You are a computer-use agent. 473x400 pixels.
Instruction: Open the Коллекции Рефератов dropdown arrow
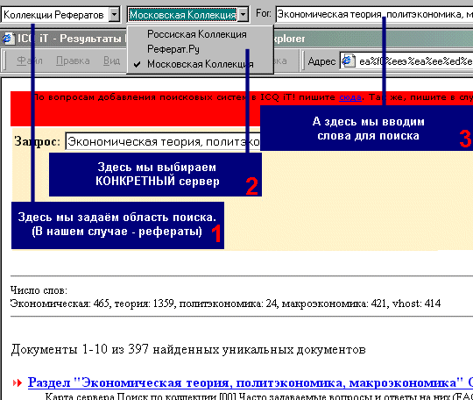click(115, 15)
